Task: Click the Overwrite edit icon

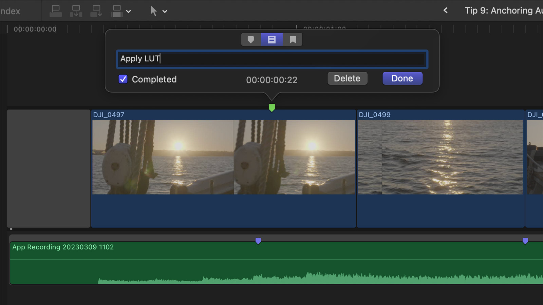Action: 116,11
